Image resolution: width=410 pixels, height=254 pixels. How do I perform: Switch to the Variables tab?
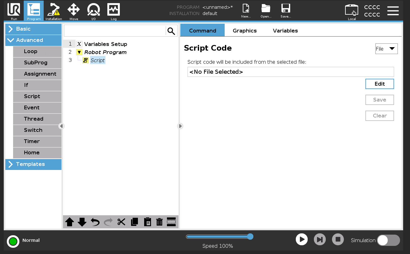pyautogui.click(x=285, y=30)
